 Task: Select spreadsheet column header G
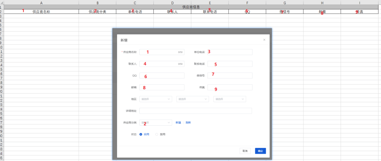(285, 2)
